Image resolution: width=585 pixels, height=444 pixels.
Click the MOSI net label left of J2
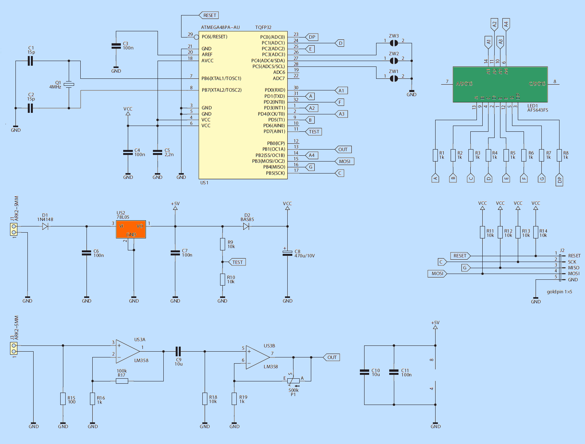coord(437,274)
